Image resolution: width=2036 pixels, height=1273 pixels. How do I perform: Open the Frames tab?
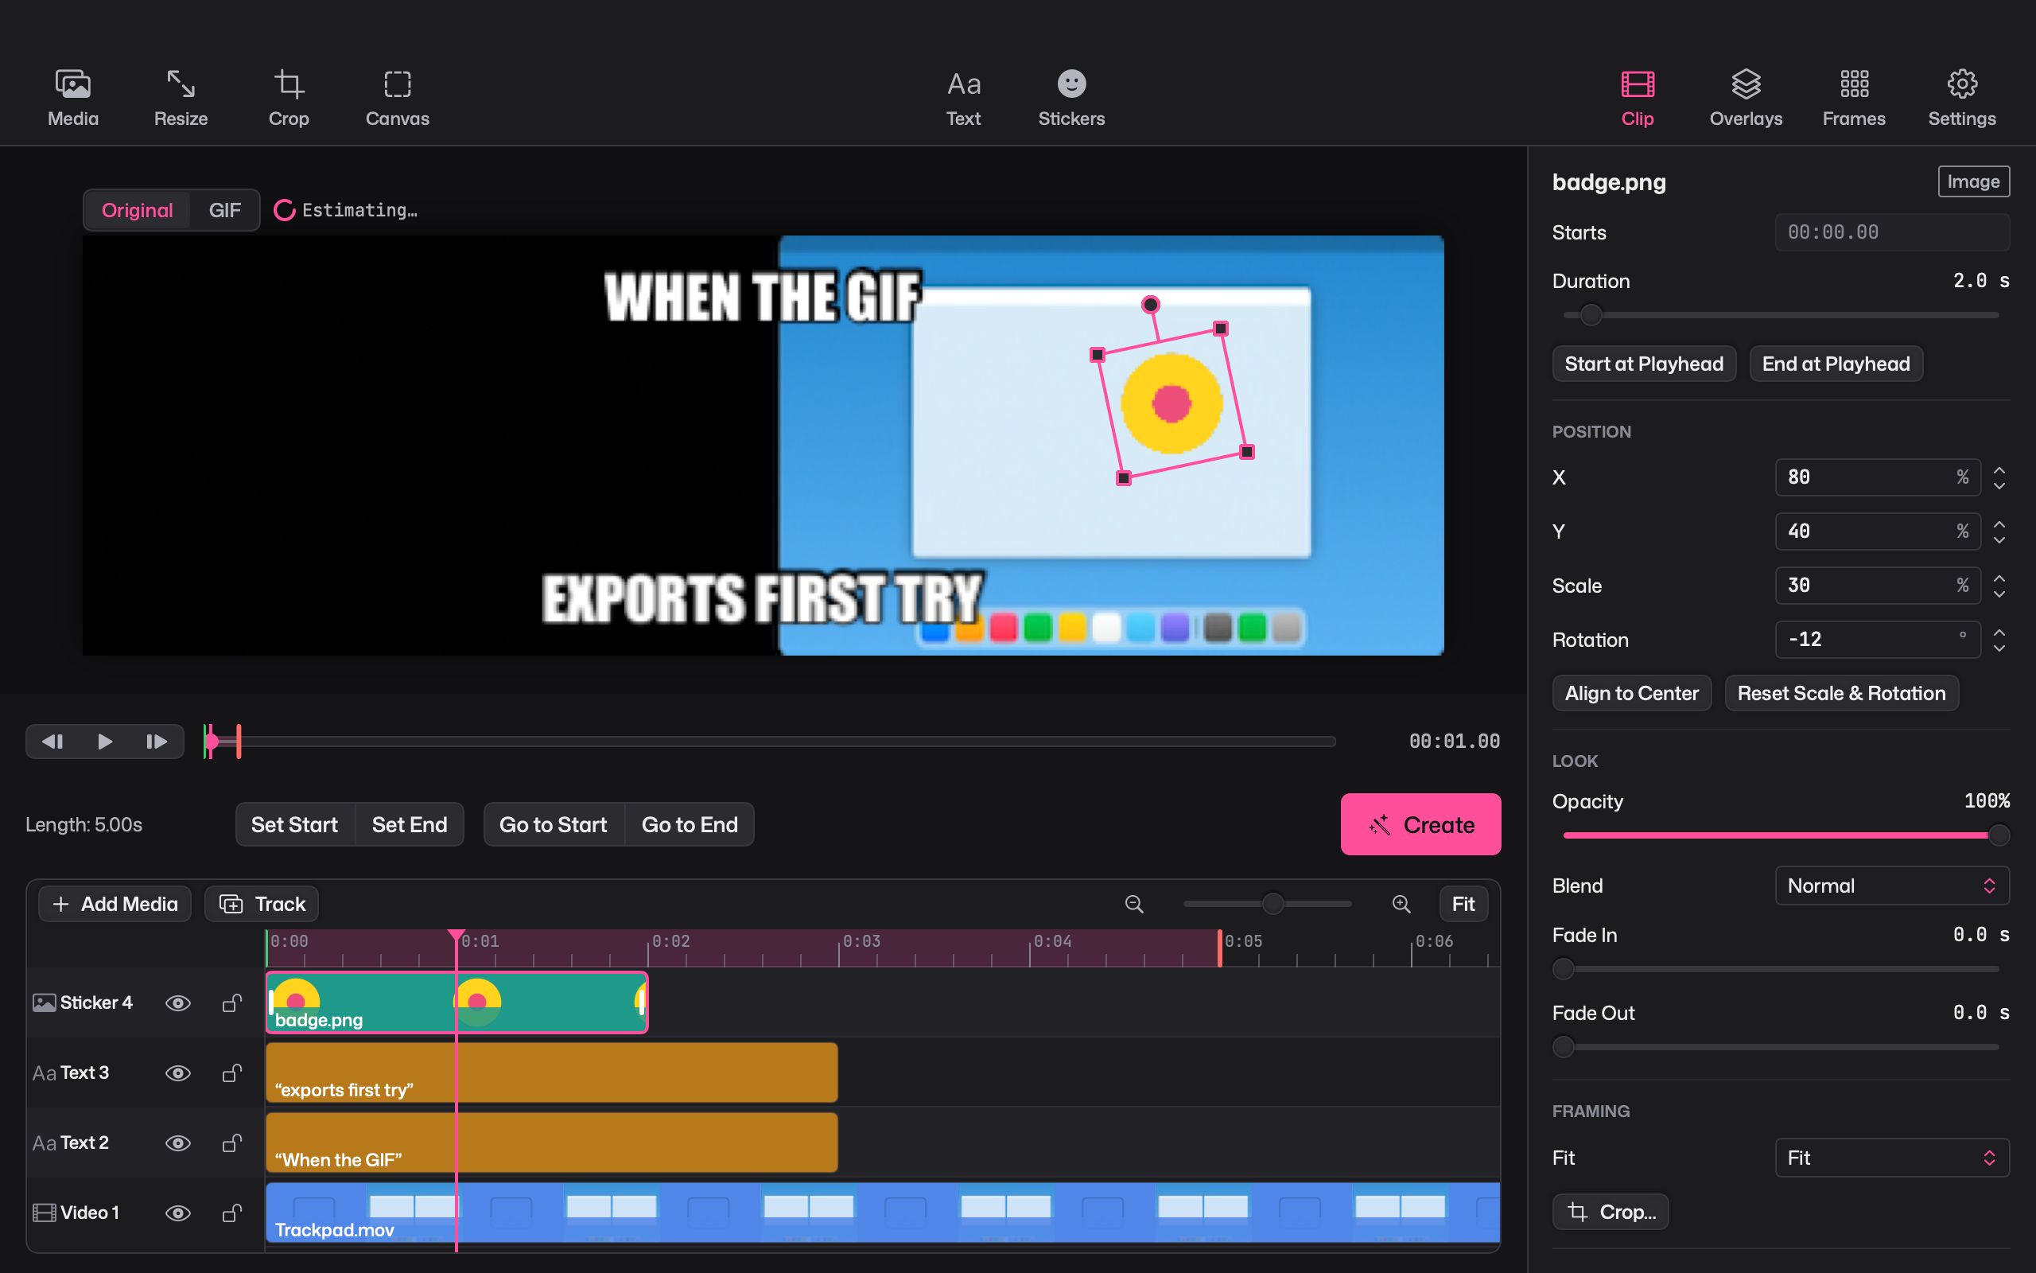[x=1853, y=99]
